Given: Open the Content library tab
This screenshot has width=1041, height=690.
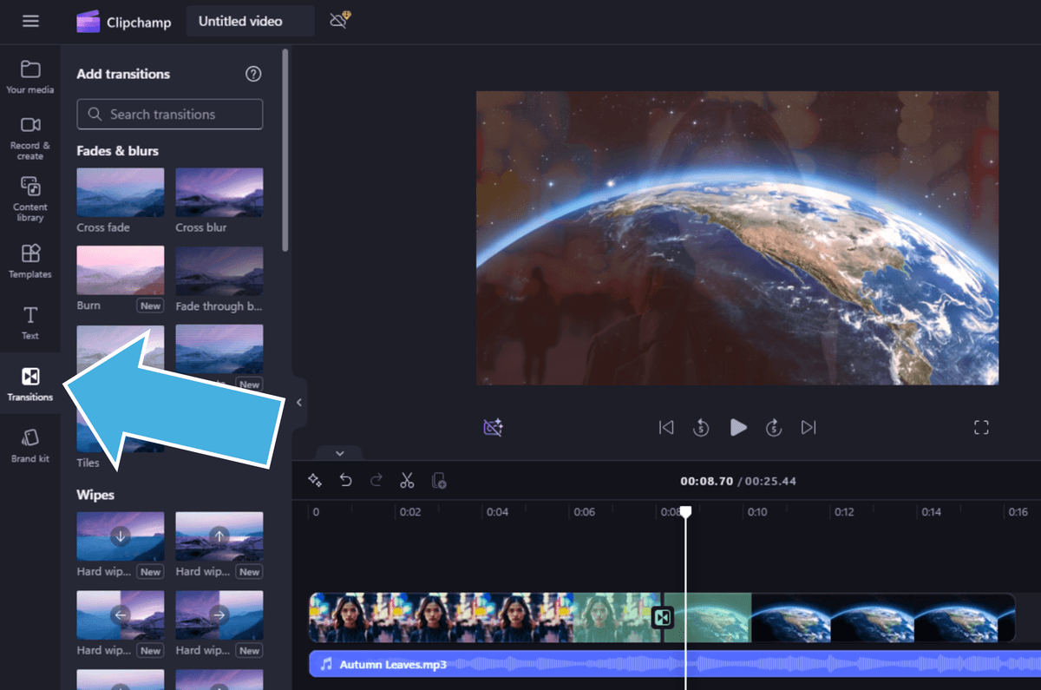Looking at the screenshot, I should pyautogui.click(x=30, y=199).
